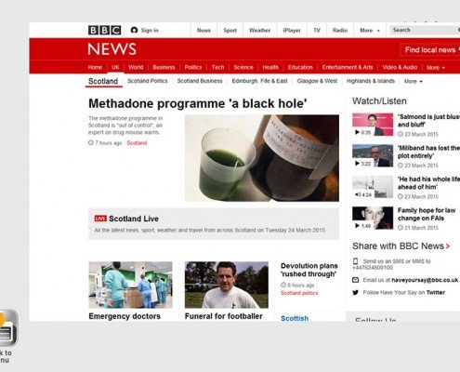Click the mobile phone SMS icon
The width and height of the screenshot is (460, 372).
[x=356, y=261]
